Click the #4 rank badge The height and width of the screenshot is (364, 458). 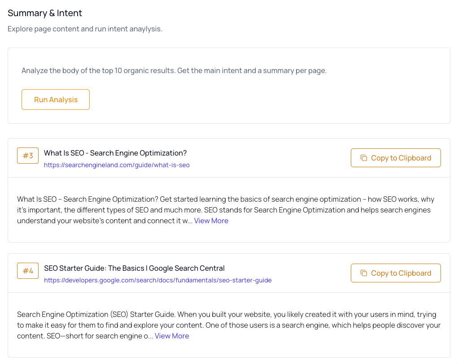[28, 271]
